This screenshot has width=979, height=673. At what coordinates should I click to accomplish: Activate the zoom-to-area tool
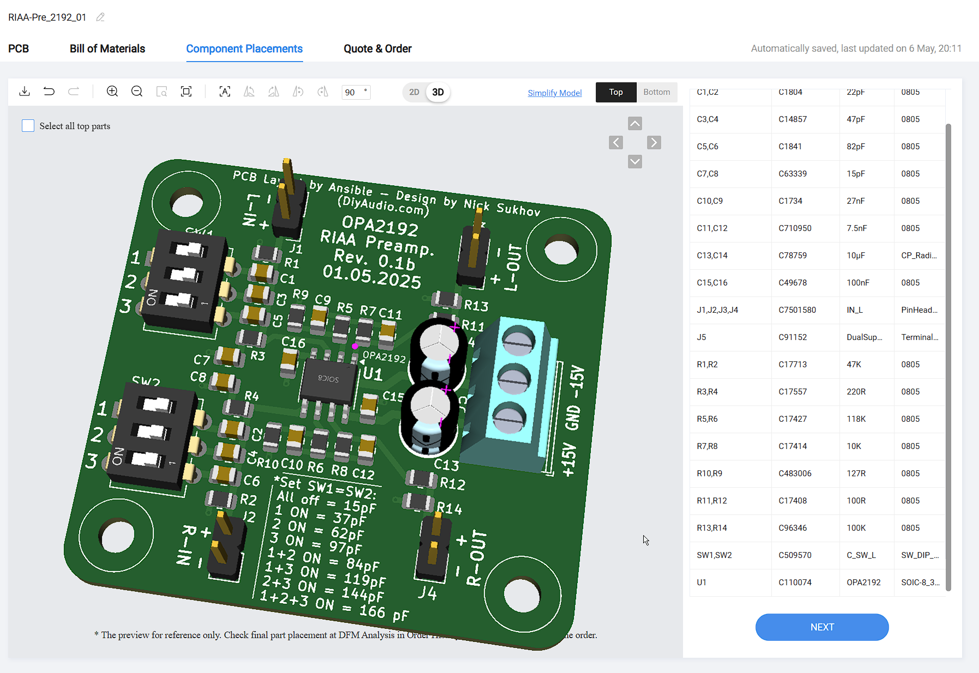coord(161,92)
